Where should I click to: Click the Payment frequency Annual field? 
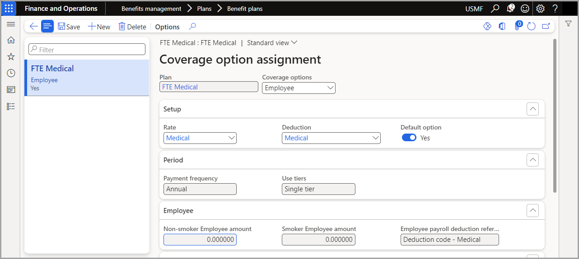click(x=200, y=189)
